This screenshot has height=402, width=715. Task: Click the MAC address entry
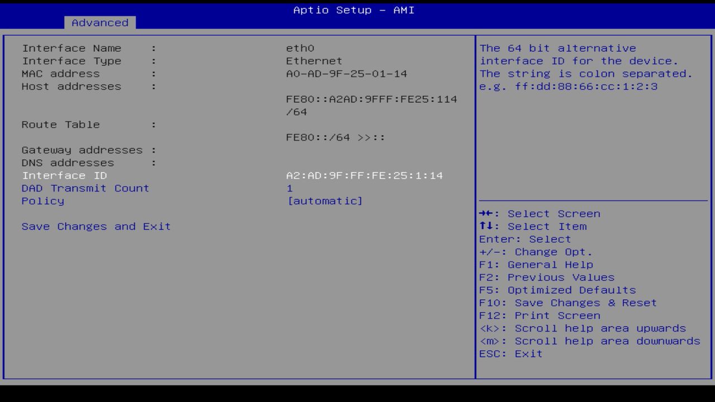[346, 73]
